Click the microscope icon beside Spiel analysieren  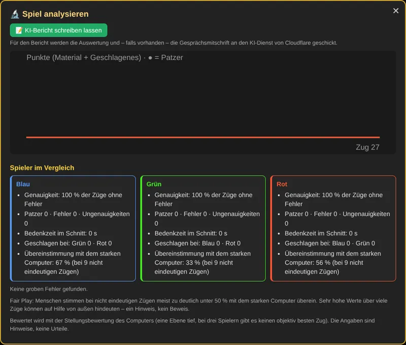tap(15, 14)
